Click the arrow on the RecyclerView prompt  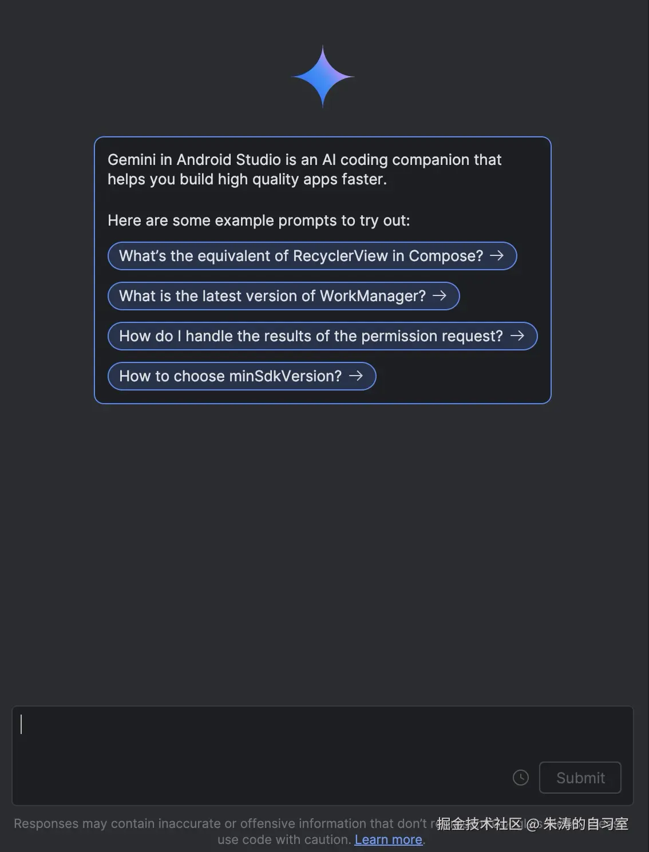497,255
